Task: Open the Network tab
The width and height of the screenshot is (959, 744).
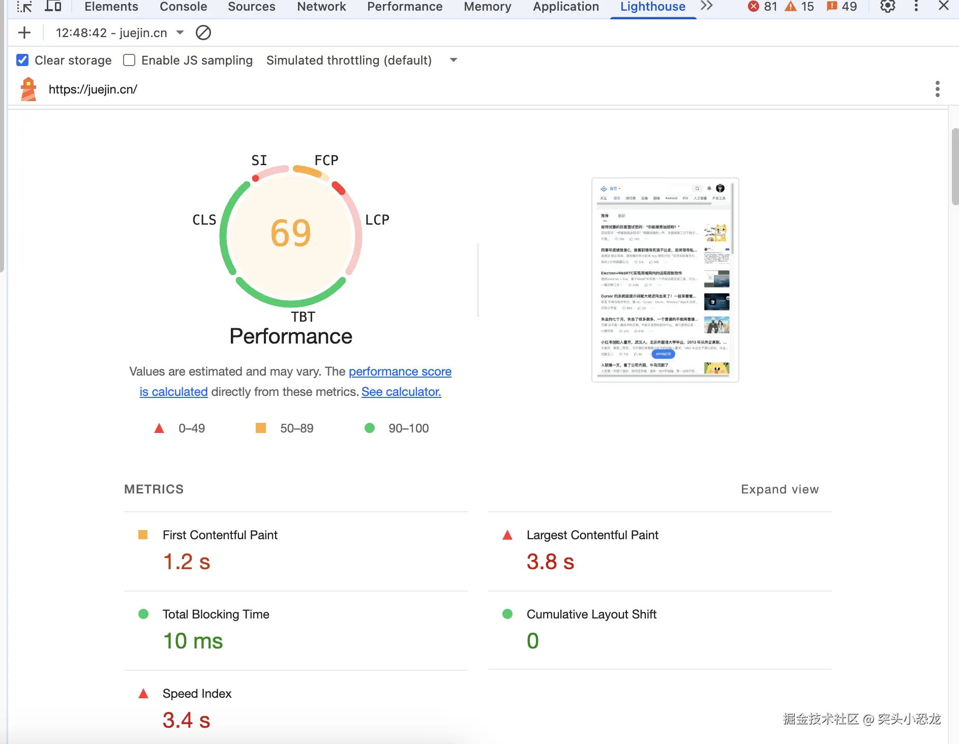Action: 321,7
